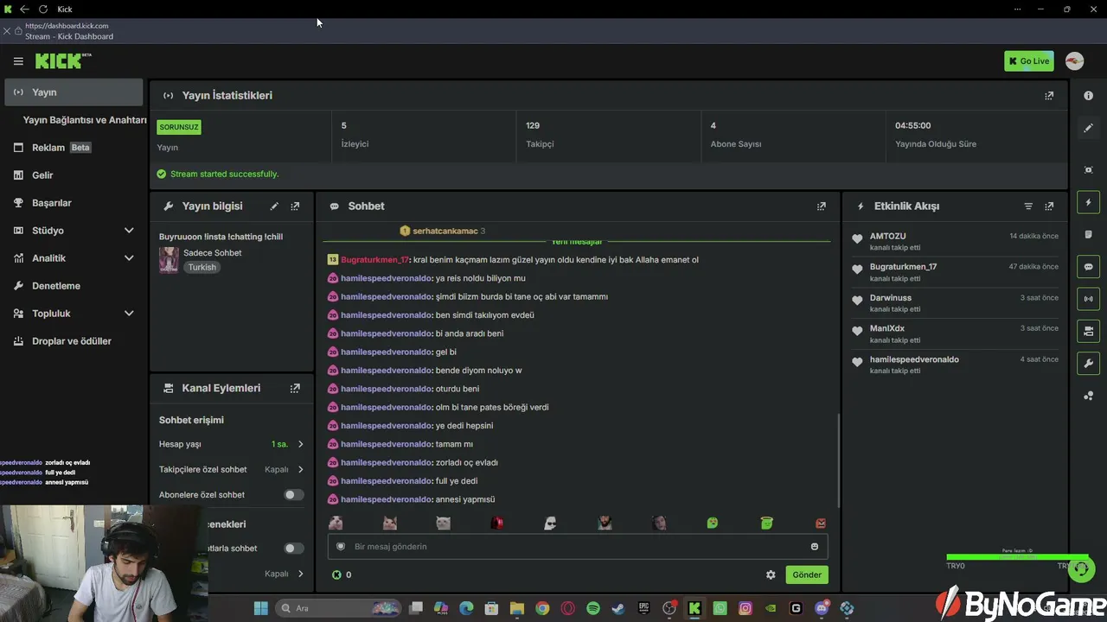Open Gelir in the sidebar
Image resolution: width=1107 pixels, height=622 pixels.
pyautogui.click(x=74, y=175)
